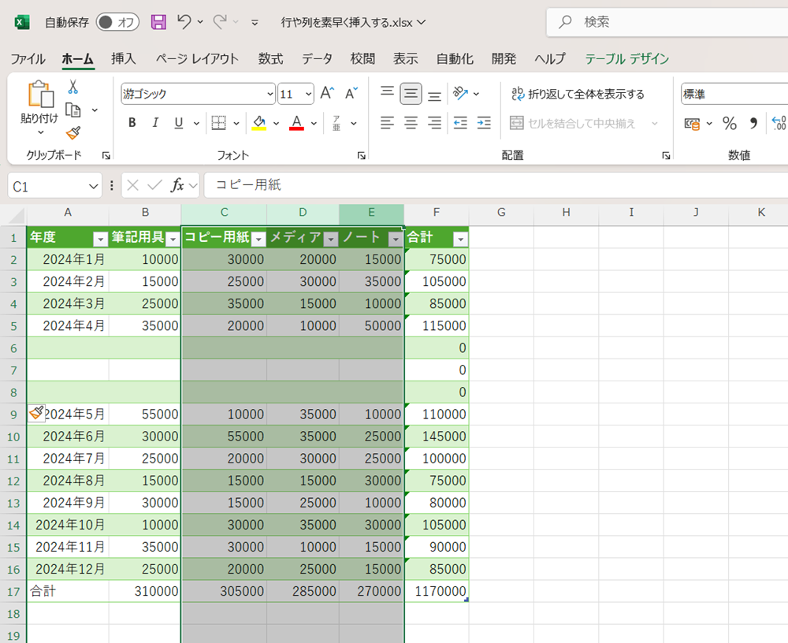Center text horizontally
Image resolution: width=788 pixels, height=643 pixels.
411,123
